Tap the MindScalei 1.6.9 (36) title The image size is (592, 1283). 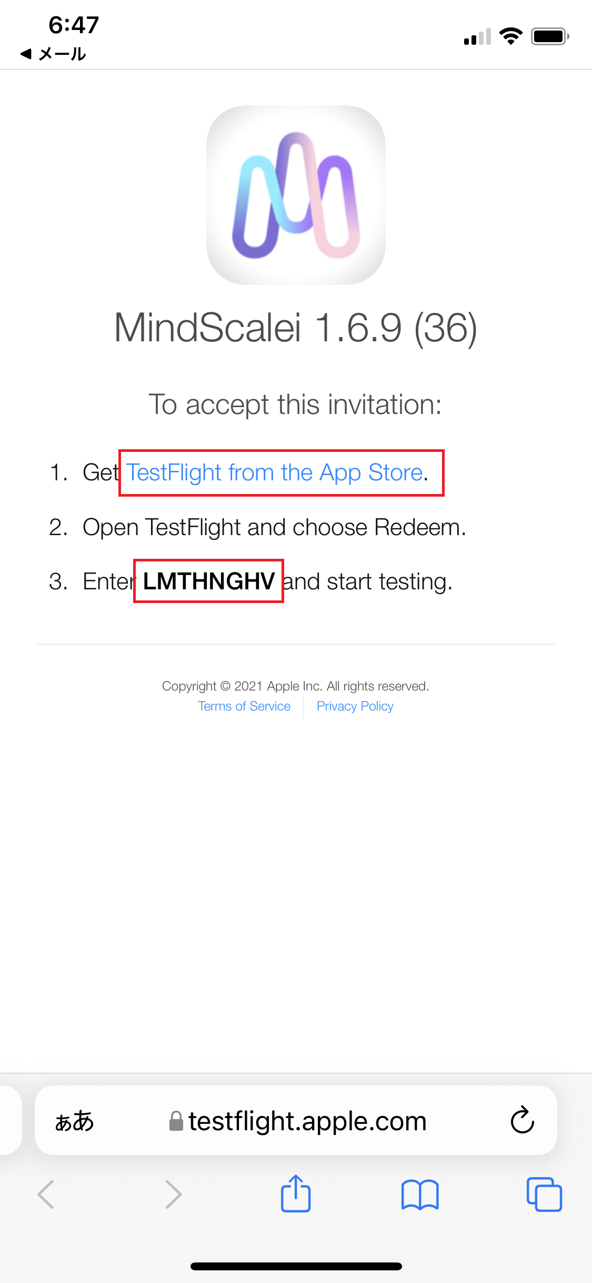[x=296, y=328]
